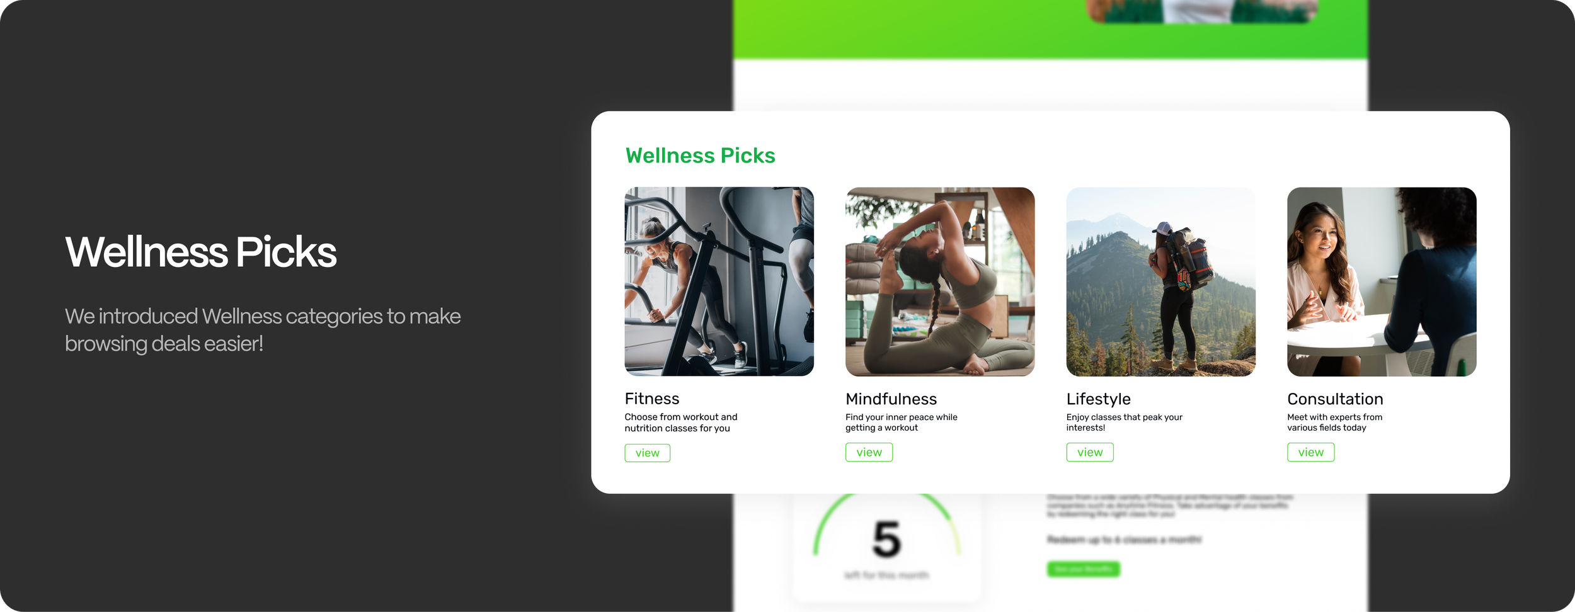Click 'Choose from workout and nutrition classes' text
This screenshot has height=612, width=1575.
coord(680,422)
